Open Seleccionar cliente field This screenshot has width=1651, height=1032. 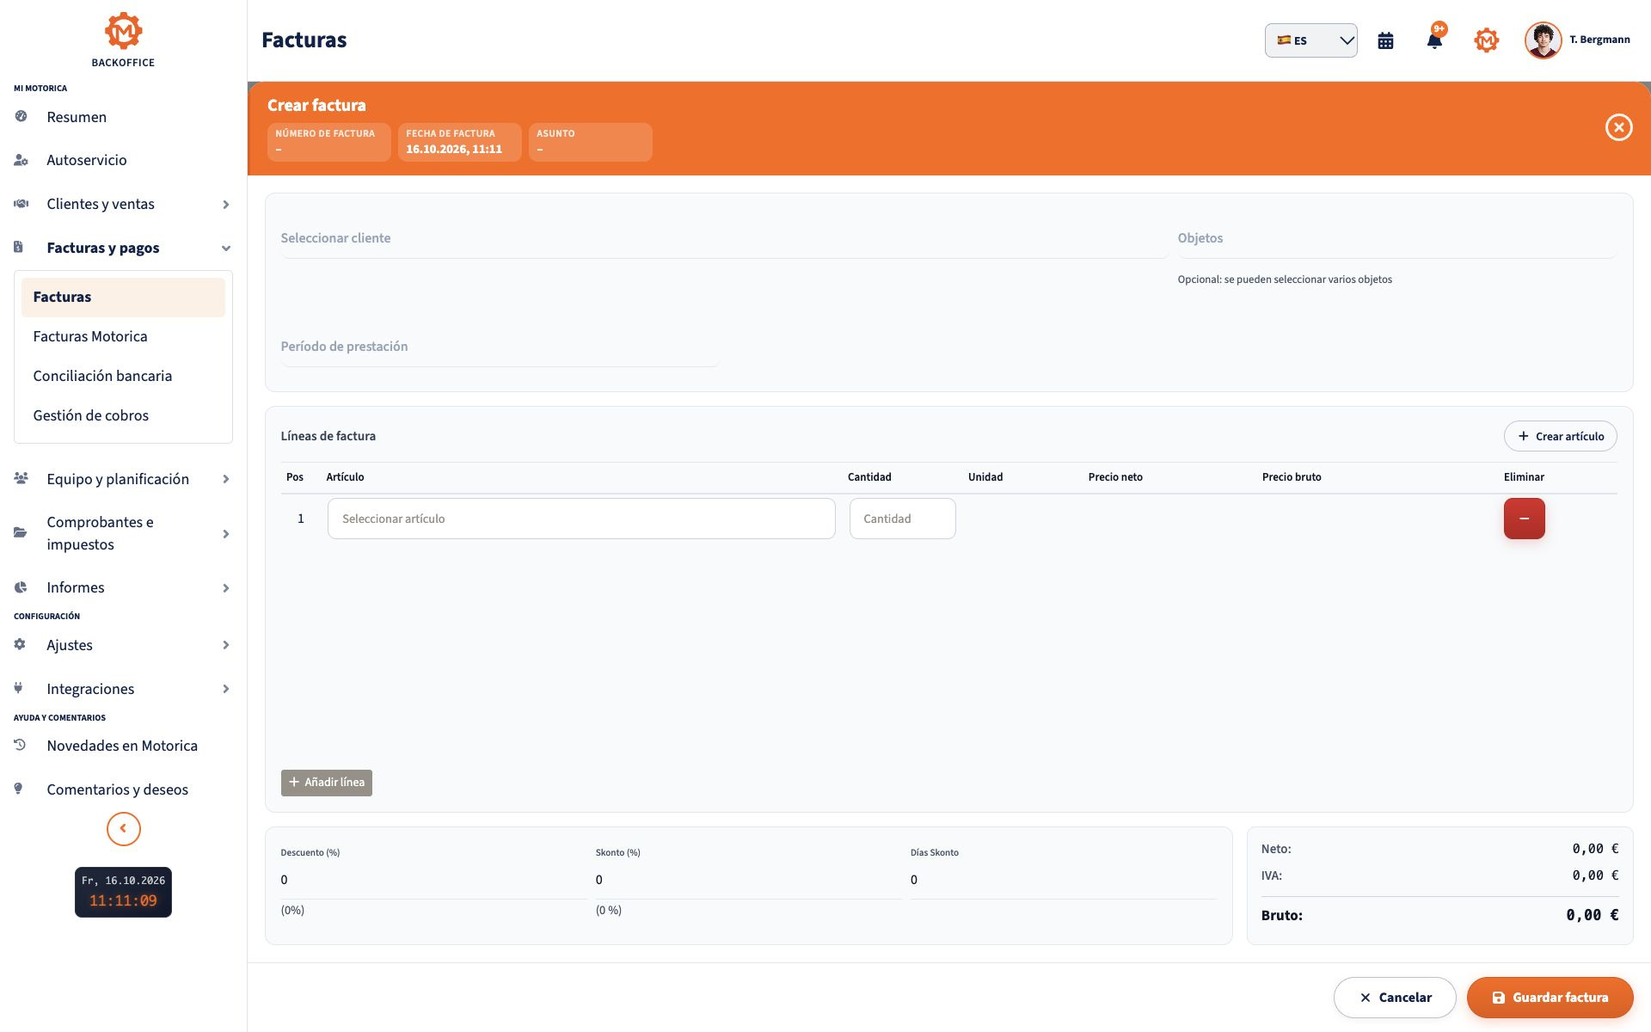pyautogui.click(x=724, y=238)
